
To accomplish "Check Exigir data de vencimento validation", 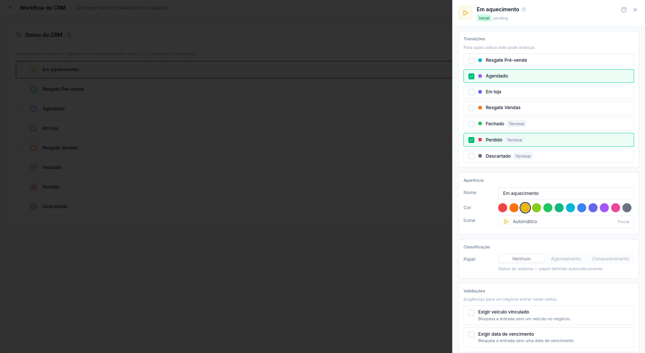I will coord(471,335).
